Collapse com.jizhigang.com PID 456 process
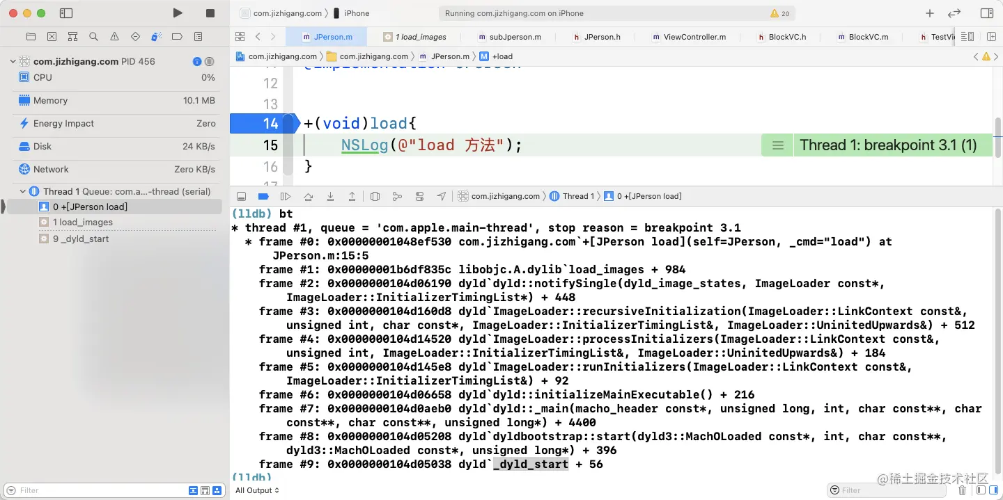 click(13, 61)
